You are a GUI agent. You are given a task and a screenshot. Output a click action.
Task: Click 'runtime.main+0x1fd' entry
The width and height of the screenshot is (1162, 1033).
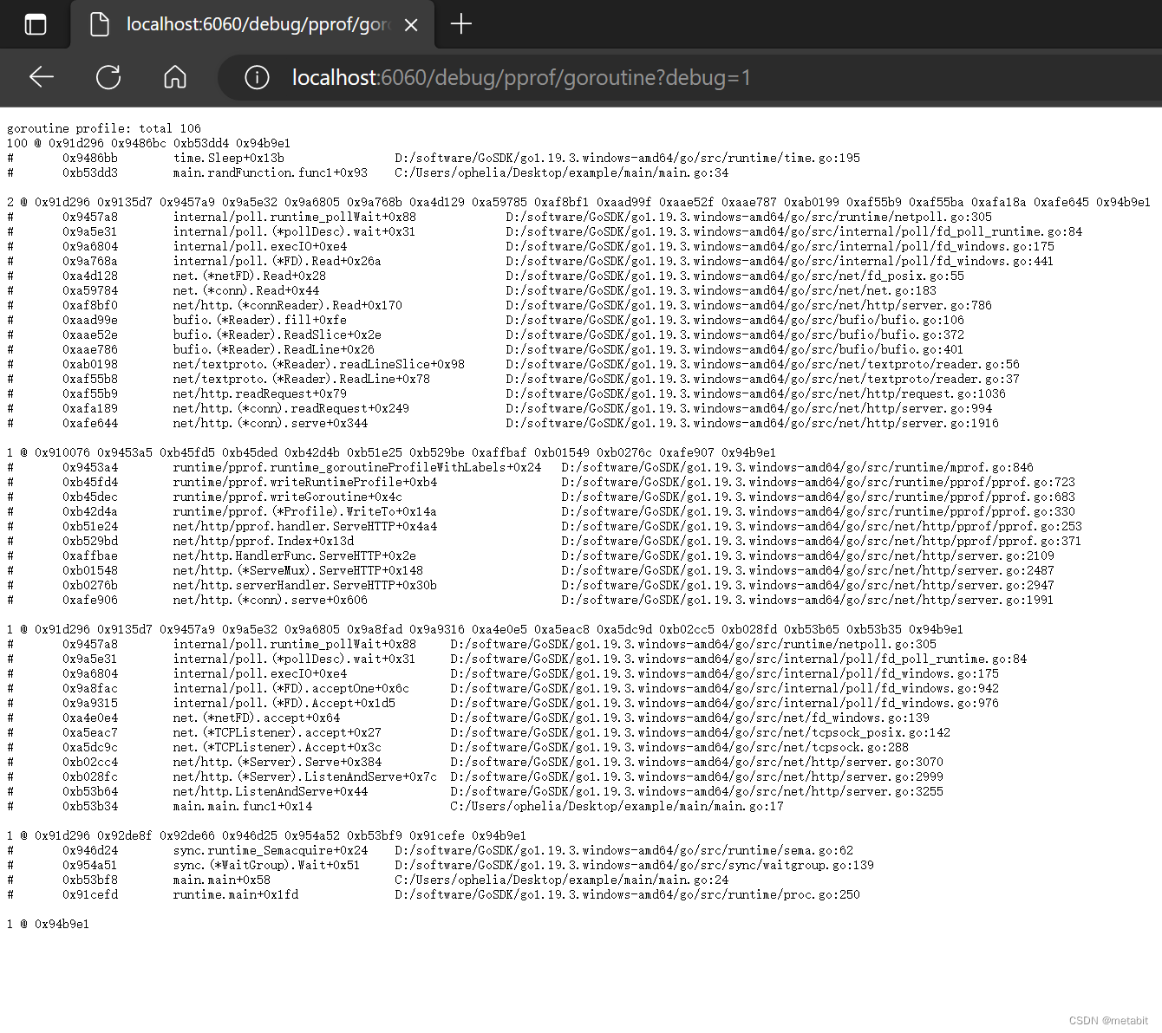[235, 894]
